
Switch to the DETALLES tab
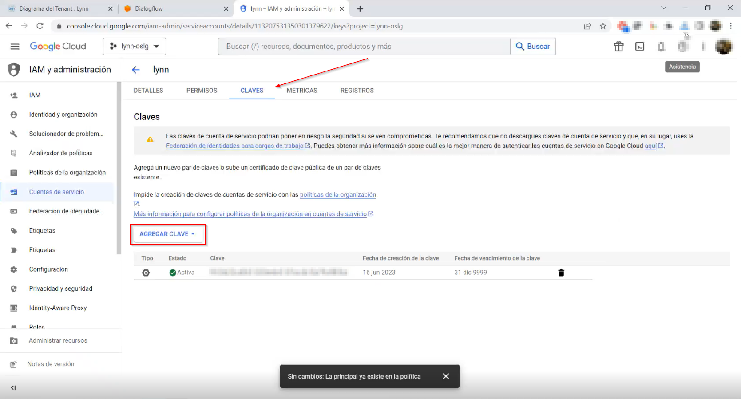point(148,91)
